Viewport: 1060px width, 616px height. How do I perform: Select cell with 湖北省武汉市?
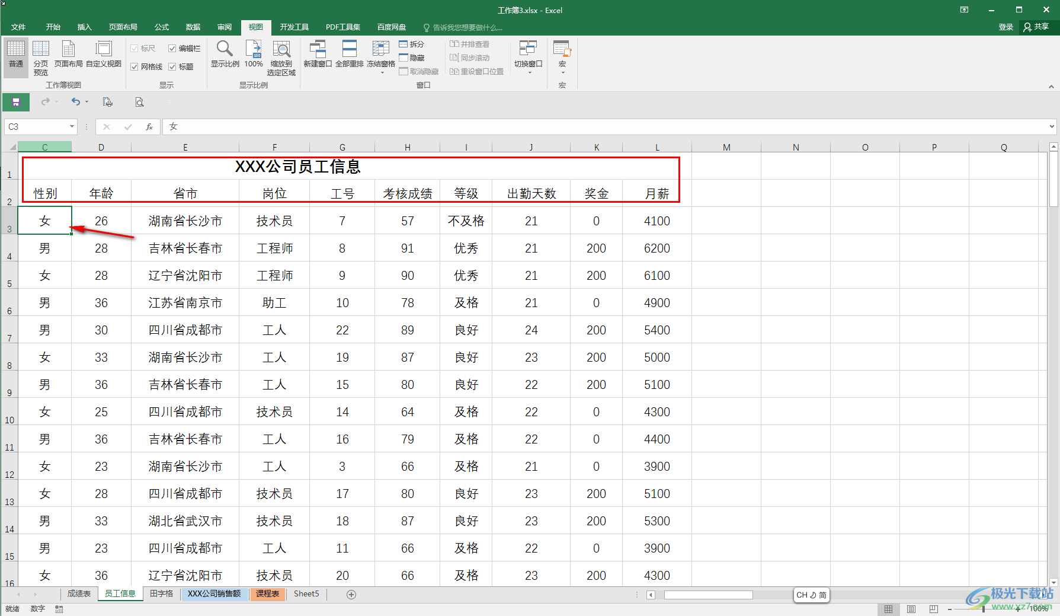[x=185, y=521]
